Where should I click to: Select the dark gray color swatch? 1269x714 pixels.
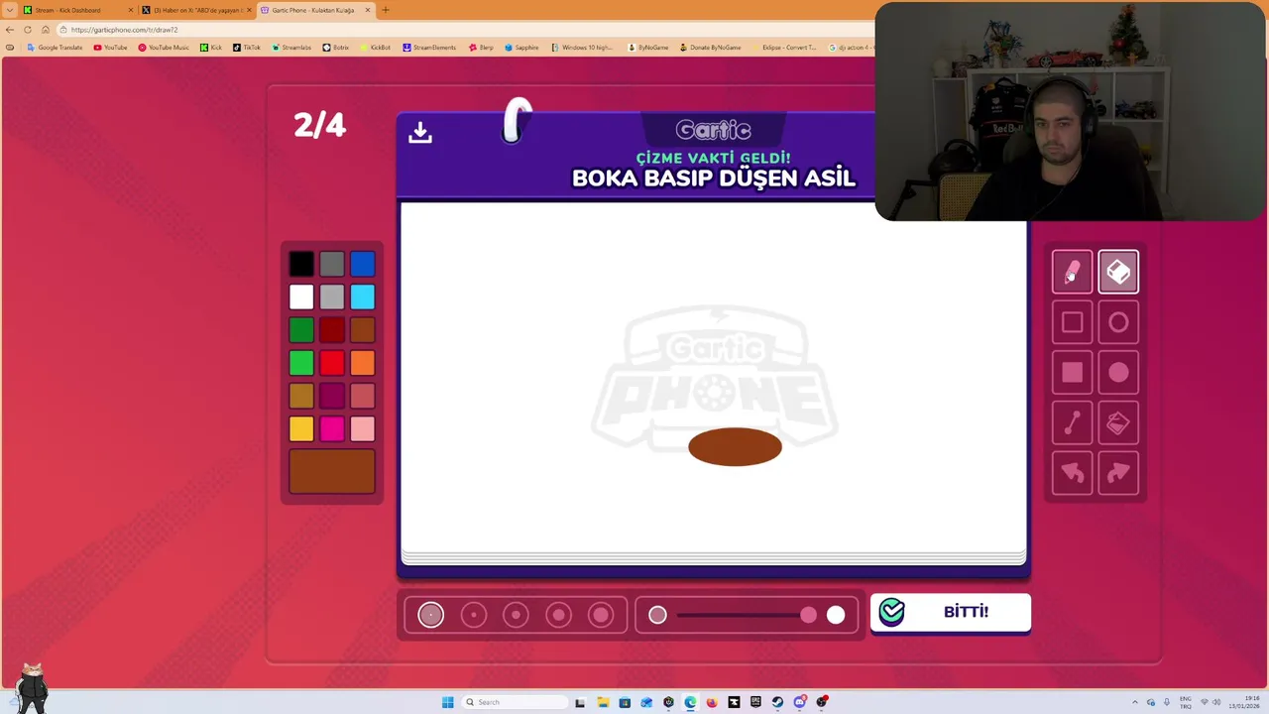(332, 264)
